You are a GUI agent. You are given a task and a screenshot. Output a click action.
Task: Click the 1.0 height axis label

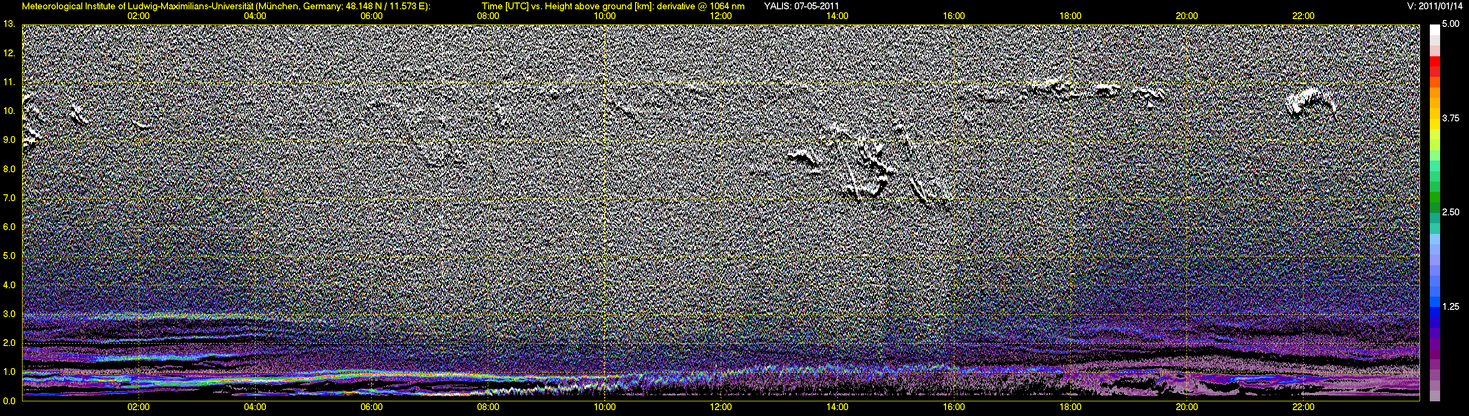point(9,372)
